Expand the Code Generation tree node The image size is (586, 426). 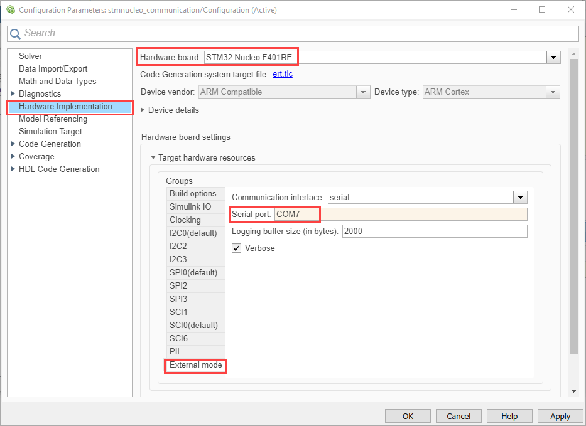(x=13, y=144)
